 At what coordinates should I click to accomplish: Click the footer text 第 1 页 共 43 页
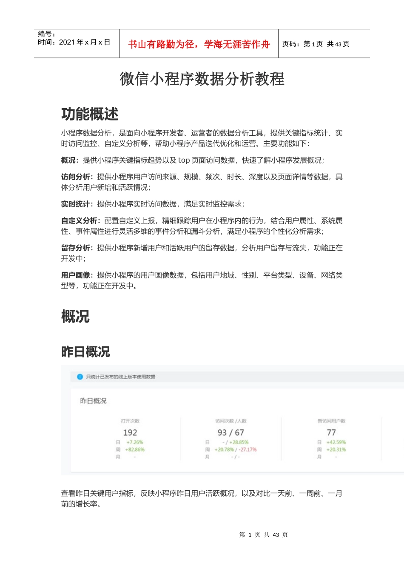tap(264, 535)
